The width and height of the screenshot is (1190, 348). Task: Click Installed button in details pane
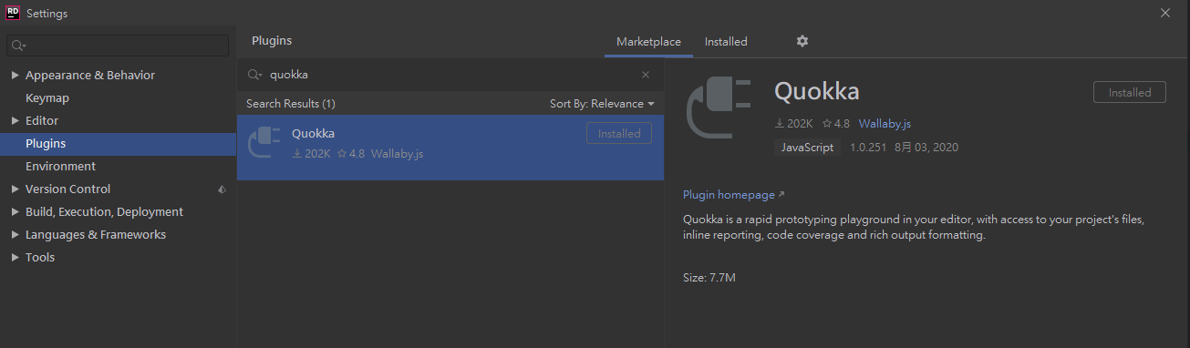coord(1130,92)
